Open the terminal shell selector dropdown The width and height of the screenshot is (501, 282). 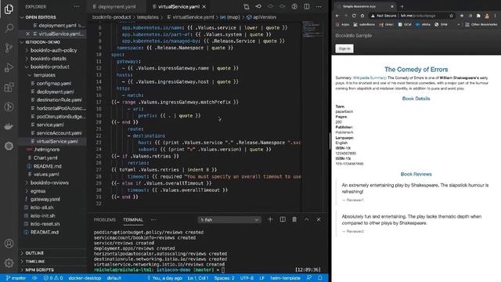tap(229, 220)
